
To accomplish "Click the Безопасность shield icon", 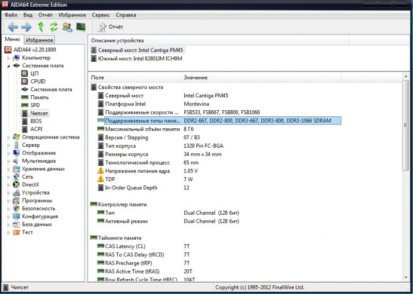I will click(x=17, y=209).
